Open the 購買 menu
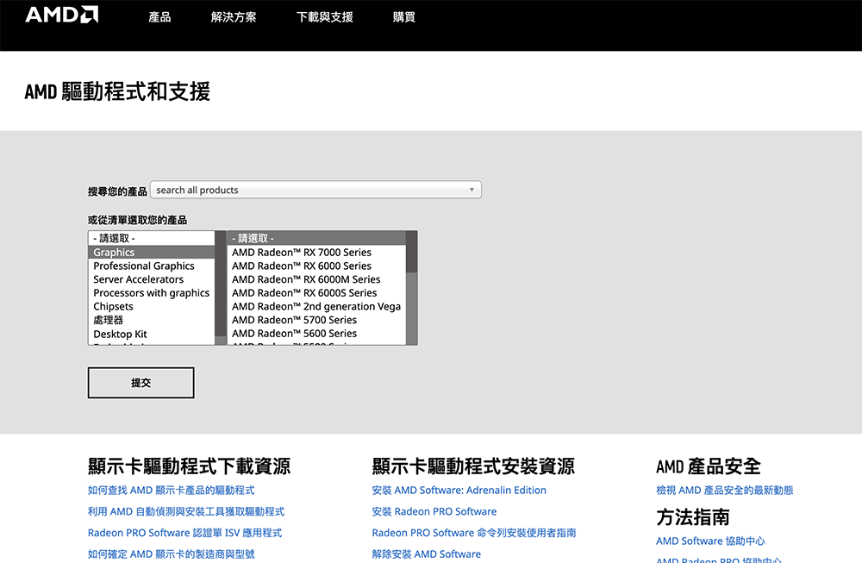Viewport: 862px width, 563px height. pos(404,17)
